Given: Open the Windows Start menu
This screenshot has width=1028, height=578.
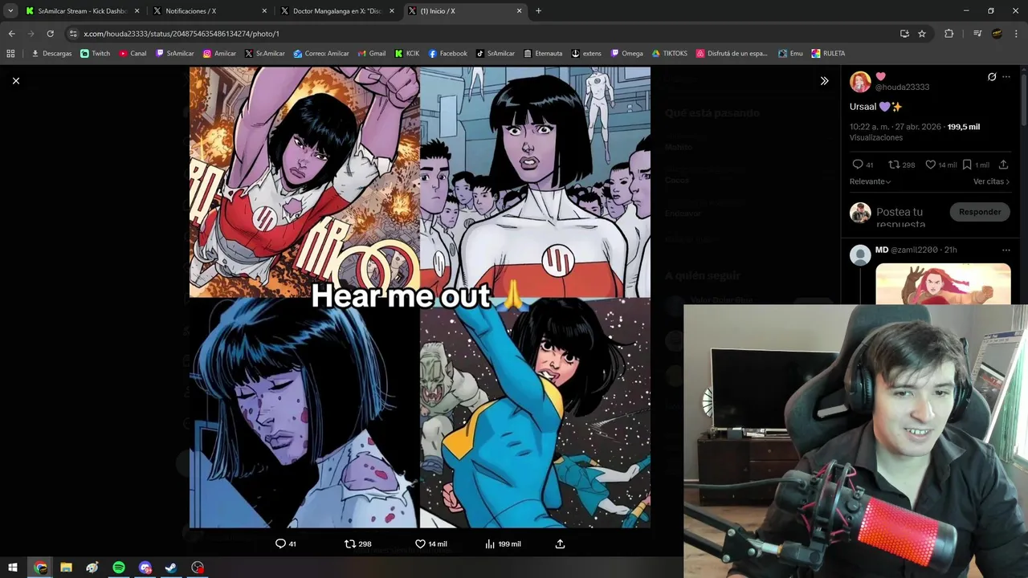Looking at the screenshot, I should pyautogui.click(x=13, y=568).
